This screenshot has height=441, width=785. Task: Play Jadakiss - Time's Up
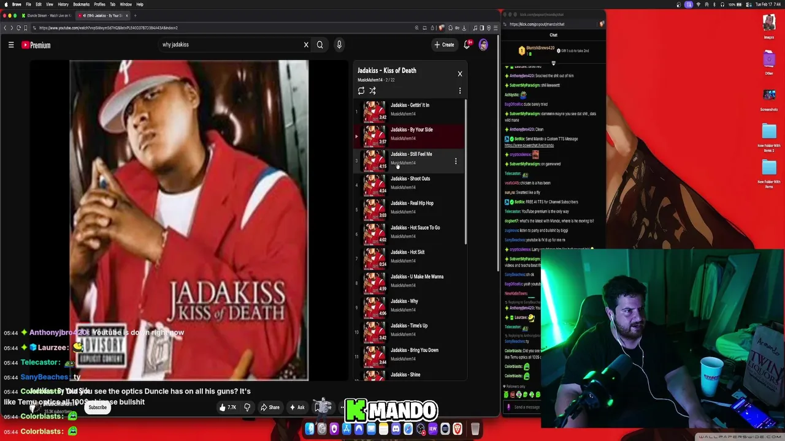[409, 332]
